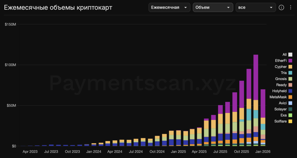Click the All legend label
The height and width of the screenshot is (158, 297).
point(285,55)
